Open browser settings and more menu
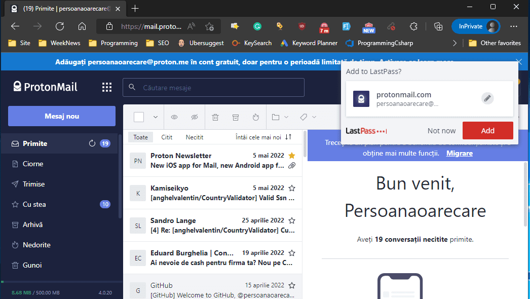 (x=514, y=26)
